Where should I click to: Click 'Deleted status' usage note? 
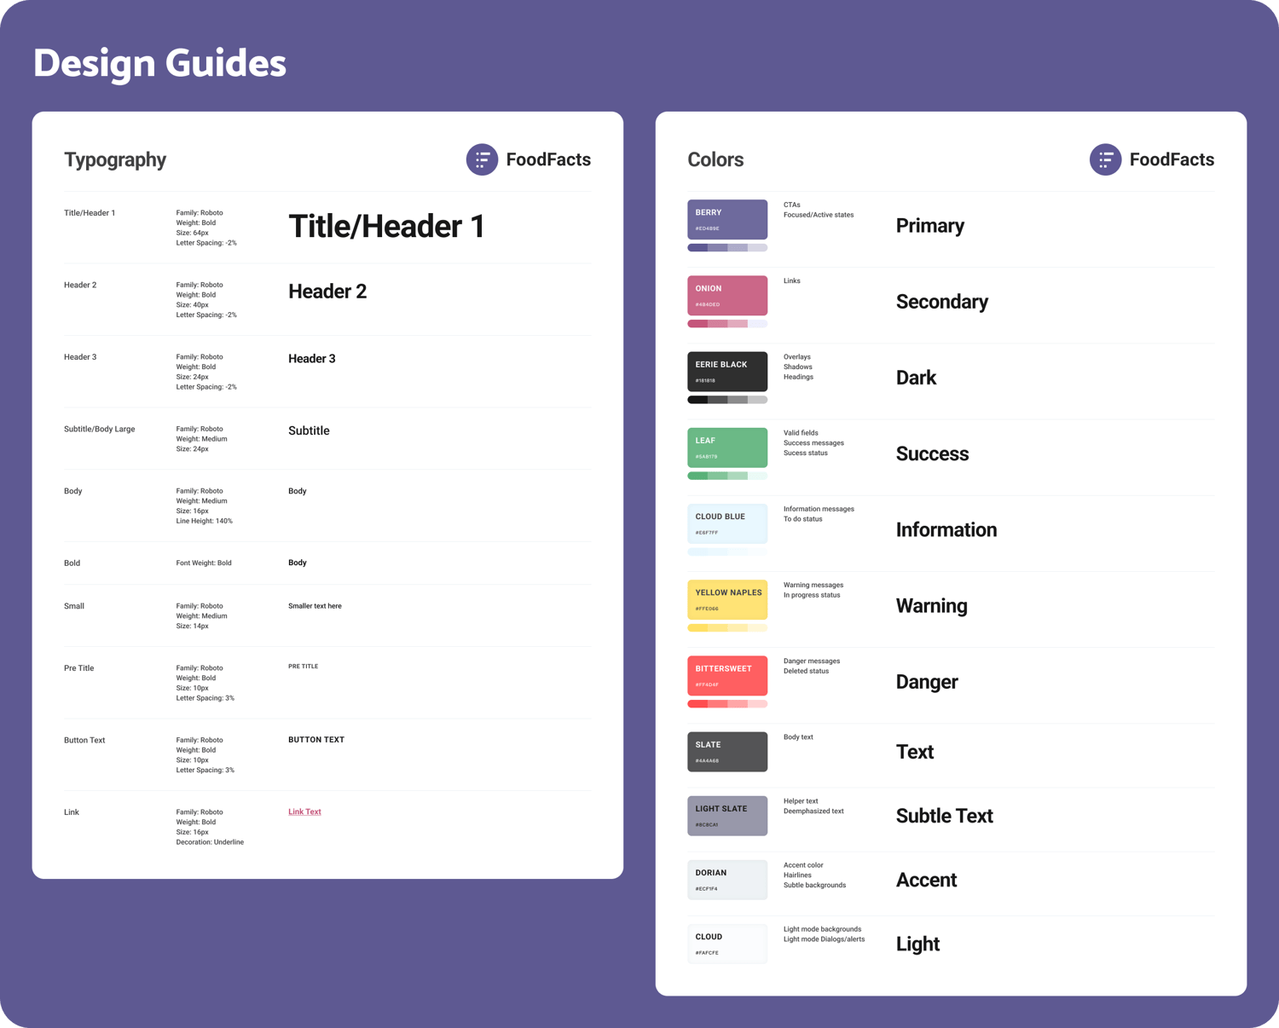click(x=806, y=671)
